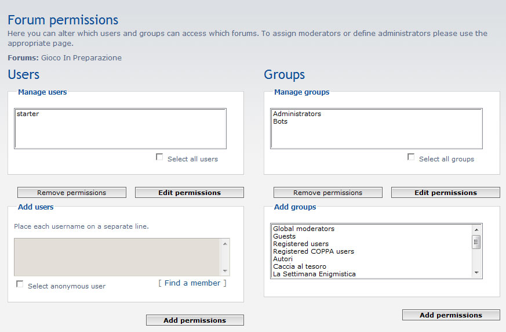Screen dimensions: 506x332
Task: Check the Select all groups checkbox
Action: tap(411, 157)
